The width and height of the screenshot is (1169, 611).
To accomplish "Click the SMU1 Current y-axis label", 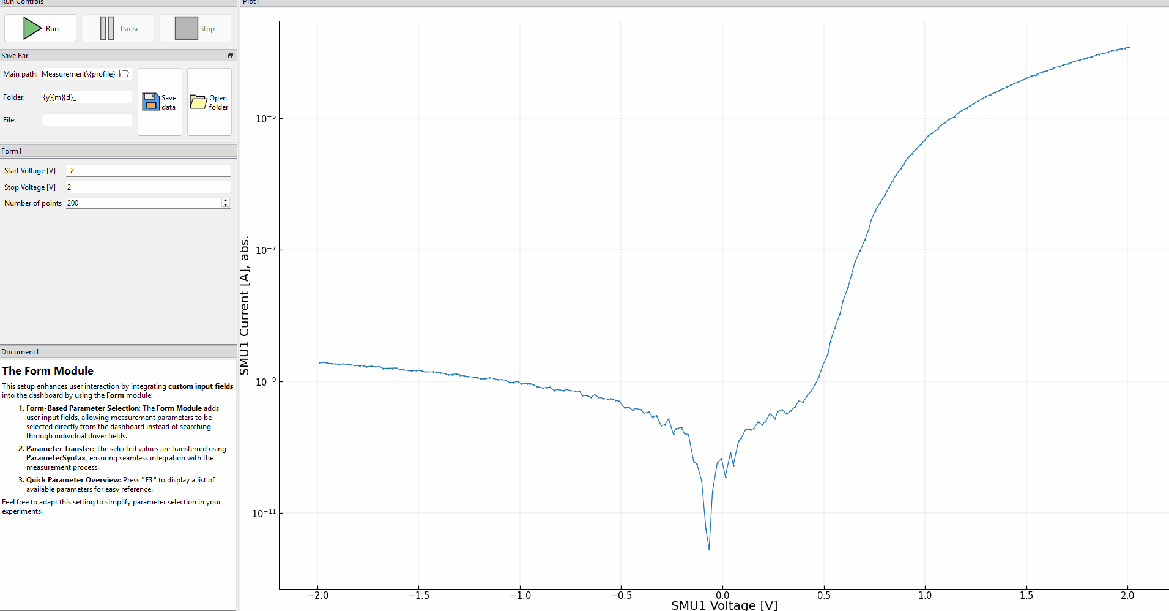I will point(245,305).
